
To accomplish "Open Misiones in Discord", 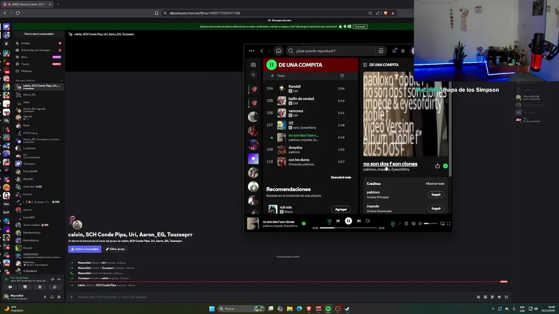I will 38,71.
